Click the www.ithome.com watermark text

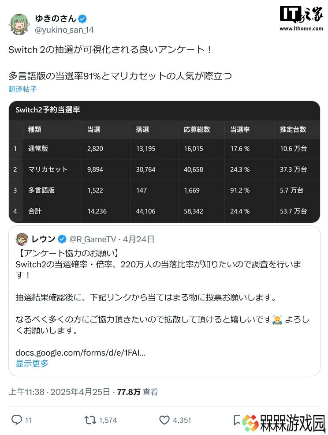tap(302, 28)
